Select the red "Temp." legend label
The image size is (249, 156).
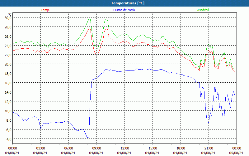coord(45,10)
